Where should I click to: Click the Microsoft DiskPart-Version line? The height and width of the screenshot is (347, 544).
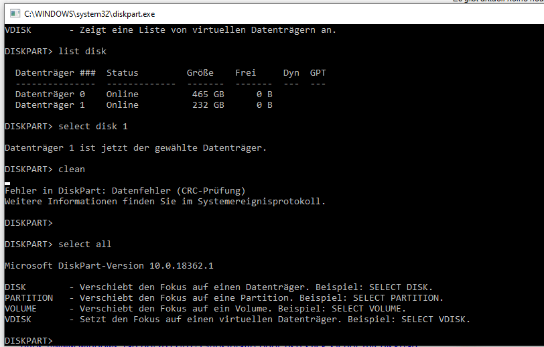point(109,265)
